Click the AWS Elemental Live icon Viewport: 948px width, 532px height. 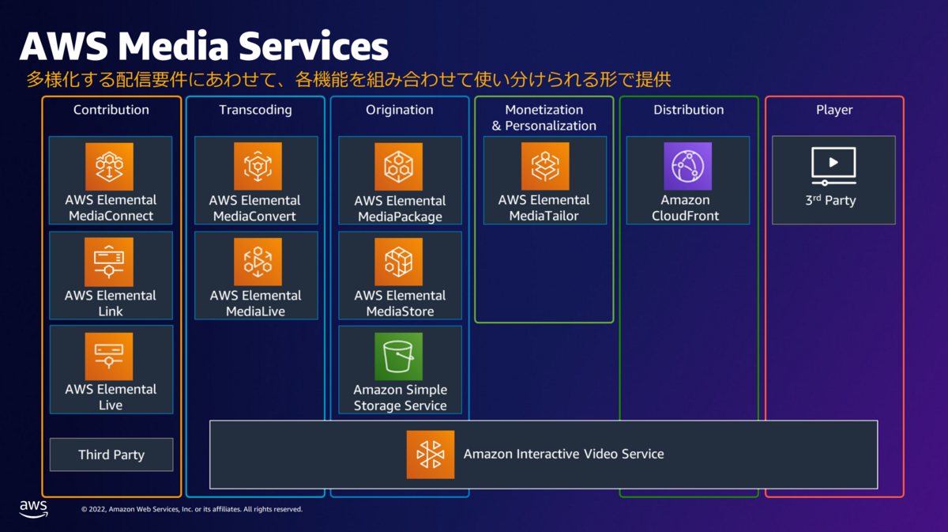(x=110, y=357)
